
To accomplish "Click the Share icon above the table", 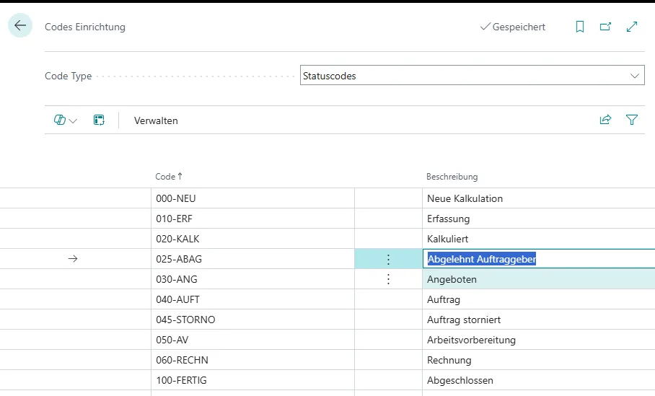I will pyautogui.click(x=605, y=120).
